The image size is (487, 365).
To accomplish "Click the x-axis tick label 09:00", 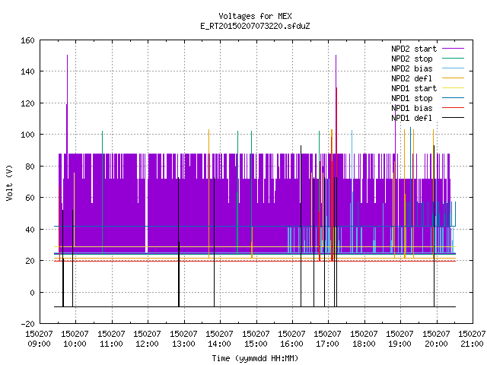I will tap(39, 344).
